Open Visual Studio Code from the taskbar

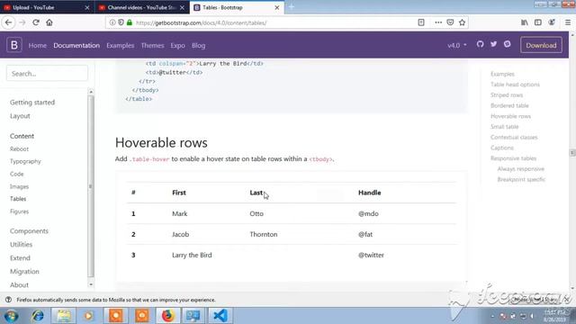pos(220,316)
